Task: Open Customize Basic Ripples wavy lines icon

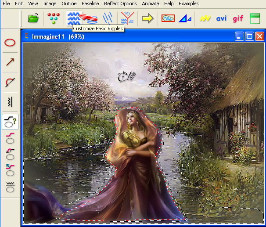Action: coord(74,18)
